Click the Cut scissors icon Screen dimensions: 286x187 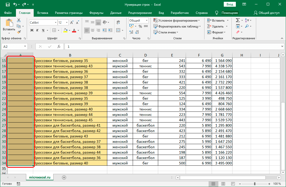[19, 20]
